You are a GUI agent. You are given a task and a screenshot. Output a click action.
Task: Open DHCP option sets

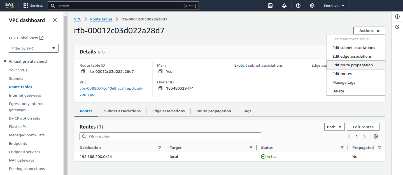click(x=24, y=118)
